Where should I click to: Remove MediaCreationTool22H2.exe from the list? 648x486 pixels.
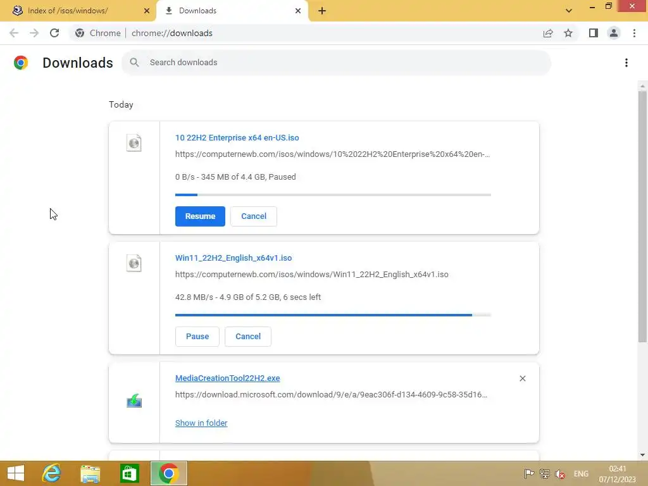(x=522, y=378)
